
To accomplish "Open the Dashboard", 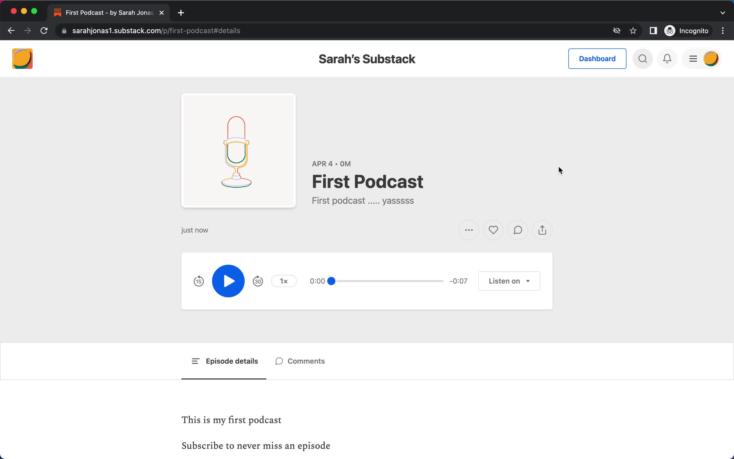I will click(x=597, y=59).
